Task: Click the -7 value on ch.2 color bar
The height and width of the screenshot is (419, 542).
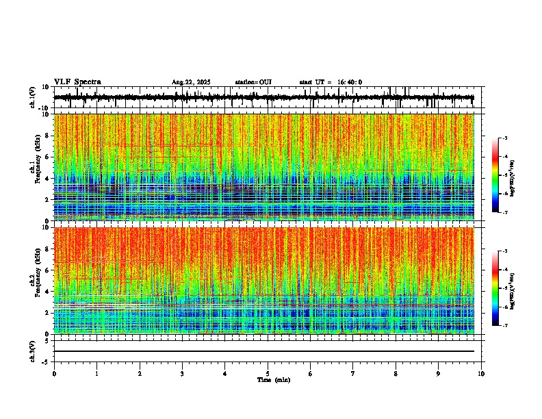Action: [x=504, y=326]
